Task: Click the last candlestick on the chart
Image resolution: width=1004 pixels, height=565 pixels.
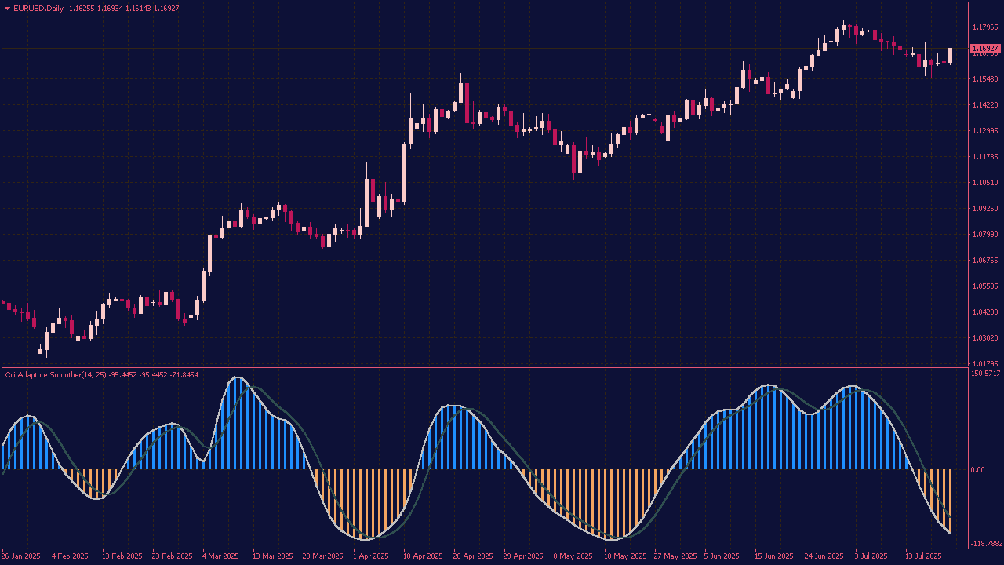Action: 950,55
